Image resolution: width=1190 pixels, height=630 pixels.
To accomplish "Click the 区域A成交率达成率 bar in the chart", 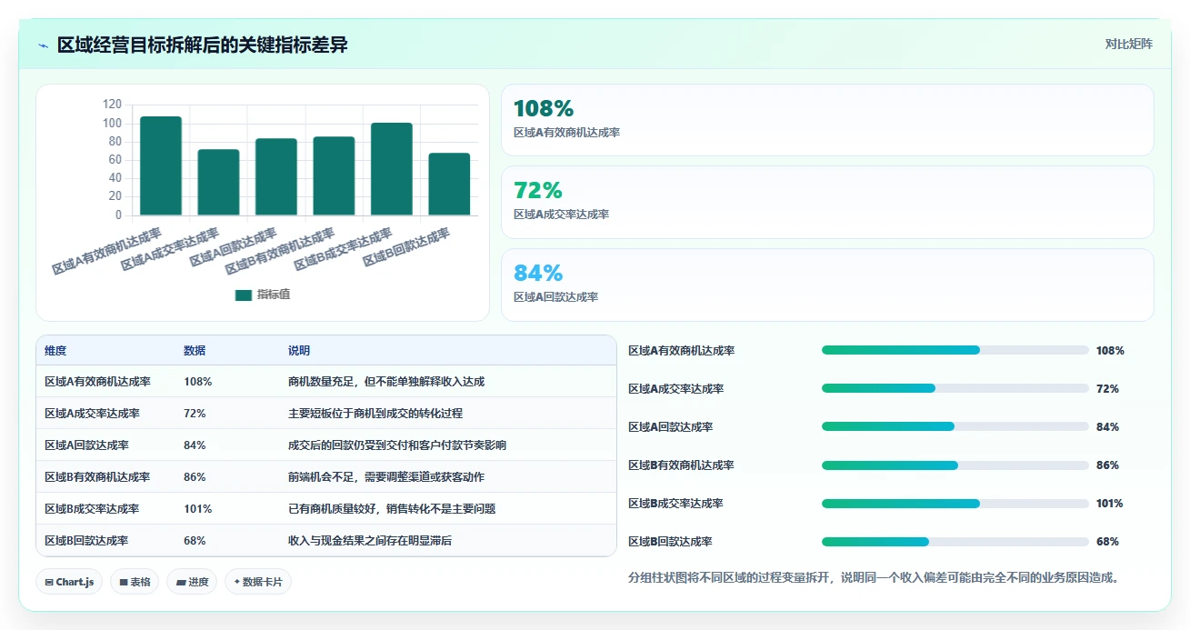I will (218, 183).
